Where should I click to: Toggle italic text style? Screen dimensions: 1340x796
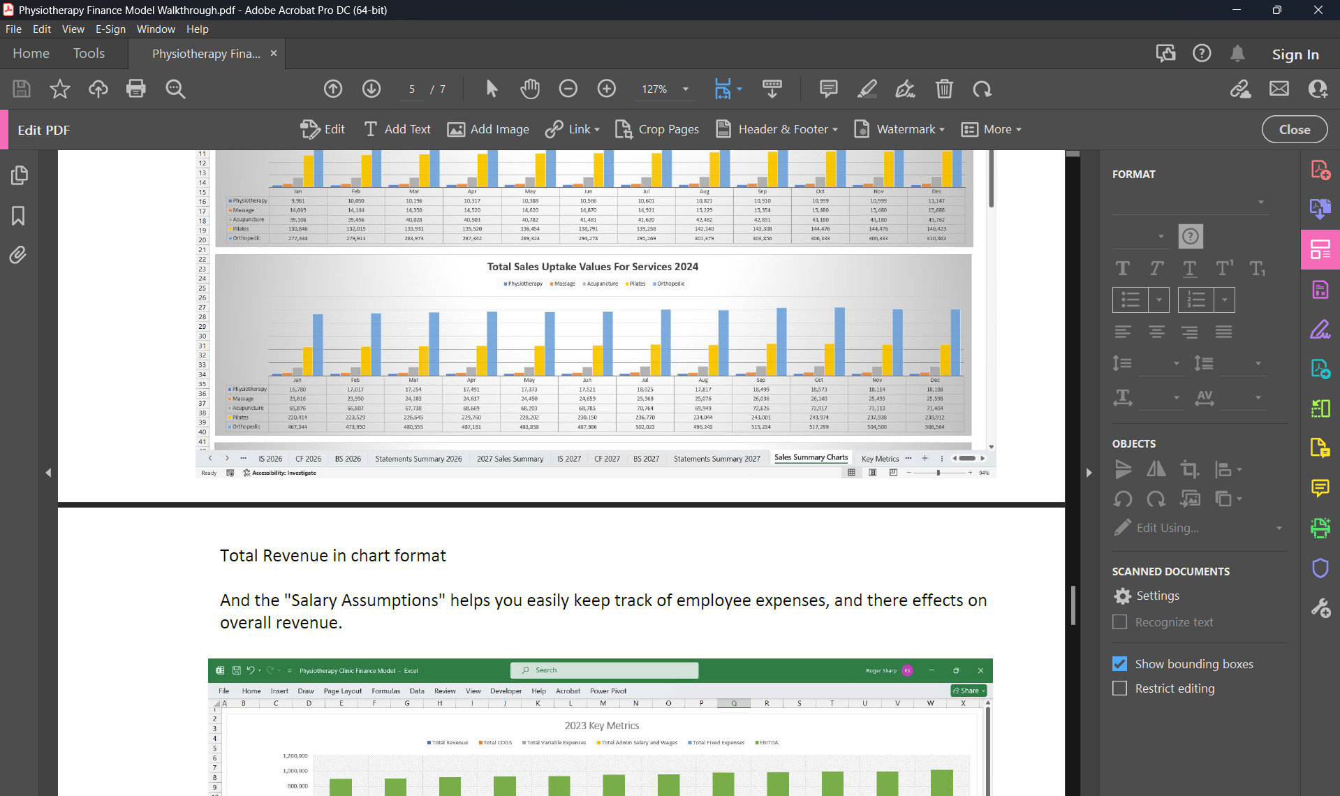[x=1156, y=269]
